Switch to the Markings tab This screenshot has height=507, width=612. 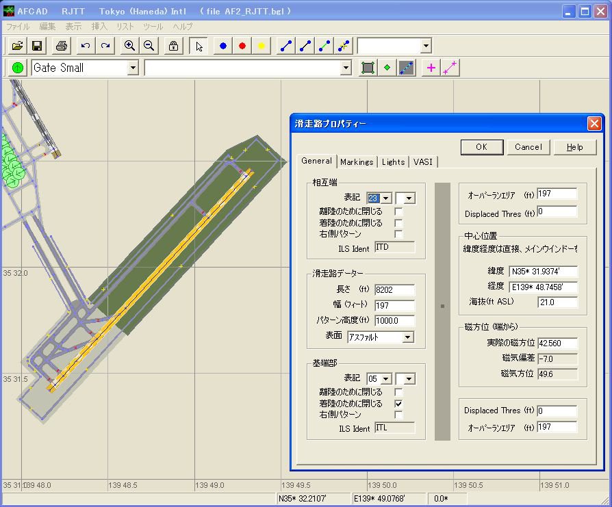pyautogui.click(x=357, y=162)
